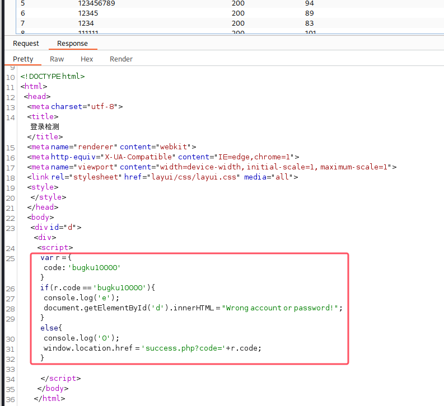Click the layui.css stylesheet link line
444x406 pixels.
(162, 177)
